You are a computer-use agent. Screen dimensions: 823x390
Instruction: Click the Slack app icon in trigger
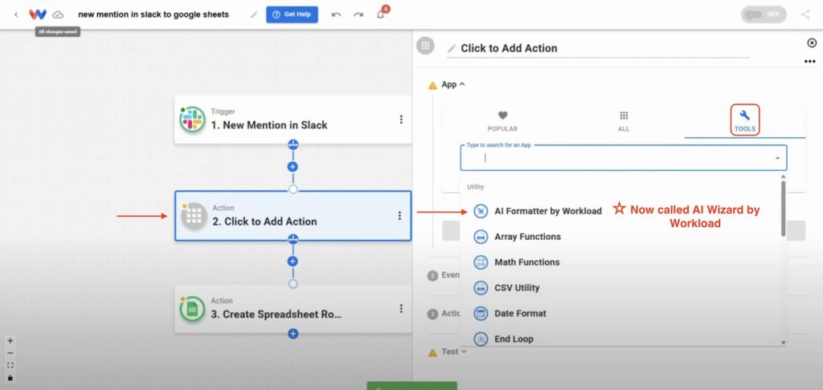[192, 120]
